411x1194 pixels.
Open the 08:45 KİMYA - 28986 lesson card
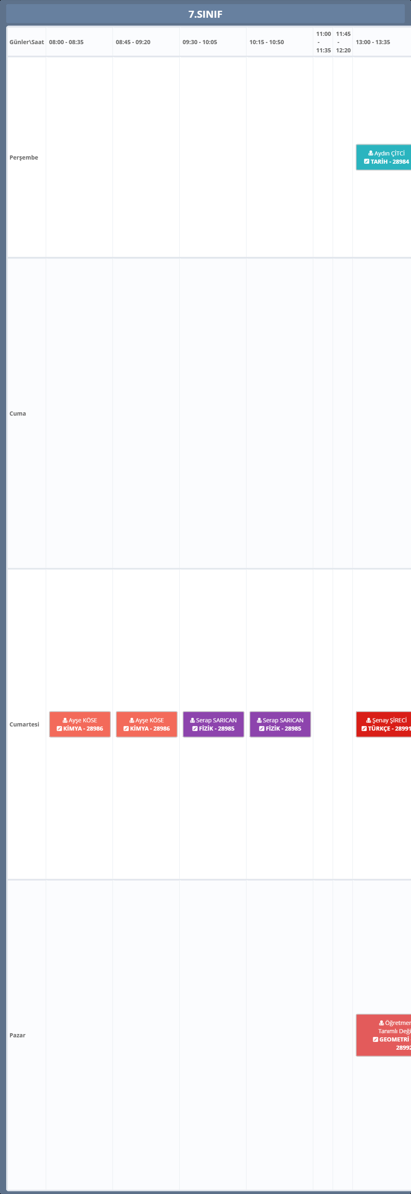[146, 724]
